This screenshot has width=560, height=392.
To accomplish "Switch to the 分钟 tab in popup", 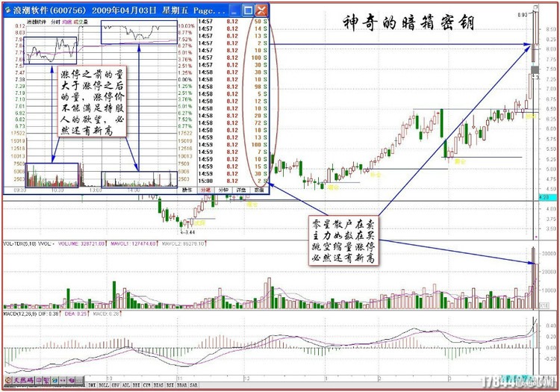I will (222, 190).
